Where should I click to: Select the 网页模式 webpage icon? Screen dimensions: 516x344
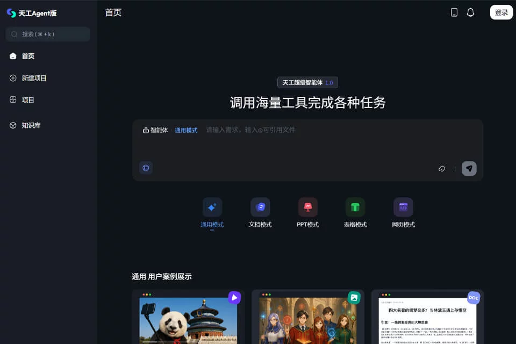403,207
